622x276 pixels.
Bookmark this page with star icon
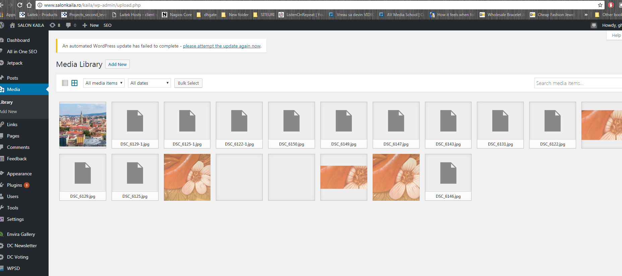(x=600, y=5)
